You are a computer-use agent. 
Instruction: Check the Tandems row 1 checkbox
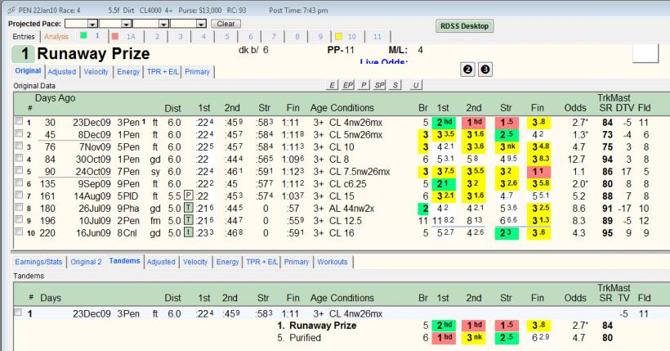point(18,312)
